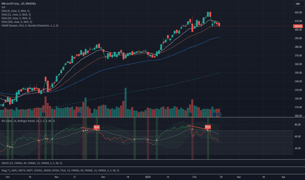
Task: Click the Mar label on time axis
Action: [x=239, y=177]
